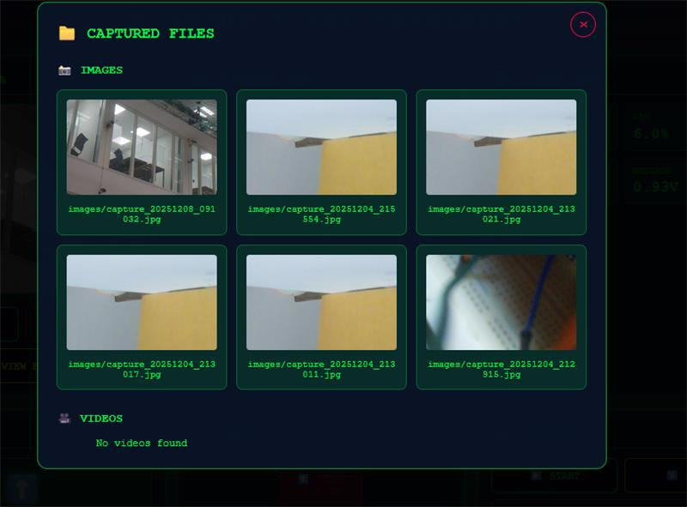Click the 'No videos found' message
Screen dimensions: 687x507
(x=141, y=443)
